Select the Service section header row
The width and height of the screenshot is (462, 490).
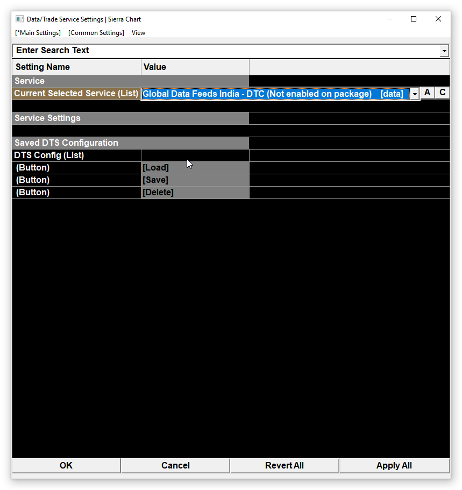click(x=131, y=81)
